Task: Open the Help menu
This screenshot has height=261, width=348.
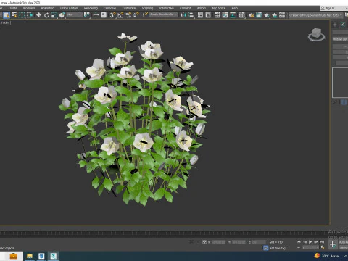Action: pyautogui.click(x=235, y=8)
